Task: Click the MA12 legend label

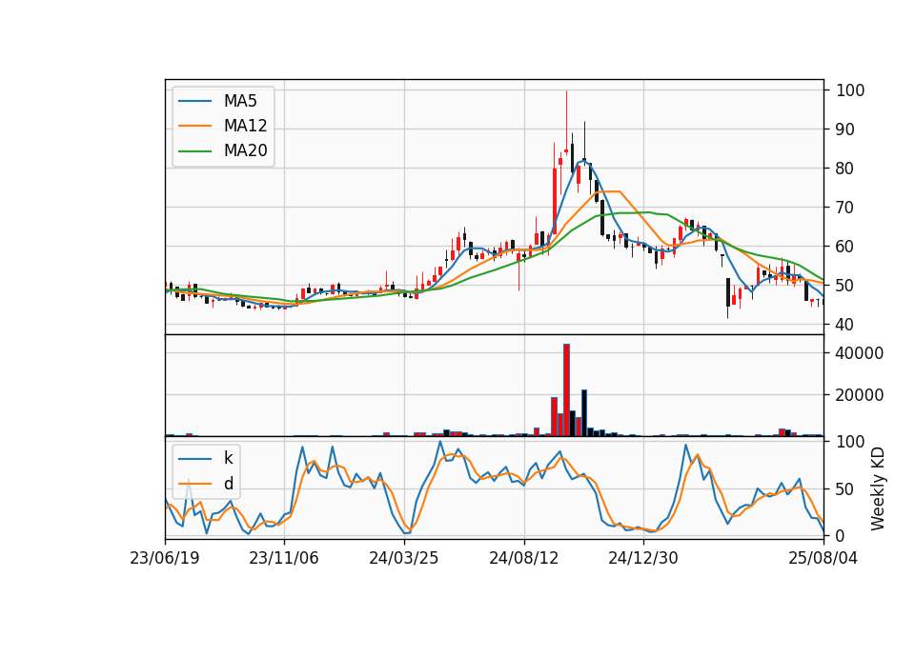Action: point(245,126)
